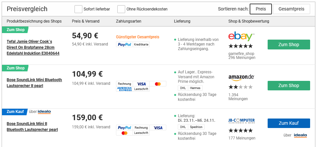Click the two-star Amazon shop rating

click(241, 87)
